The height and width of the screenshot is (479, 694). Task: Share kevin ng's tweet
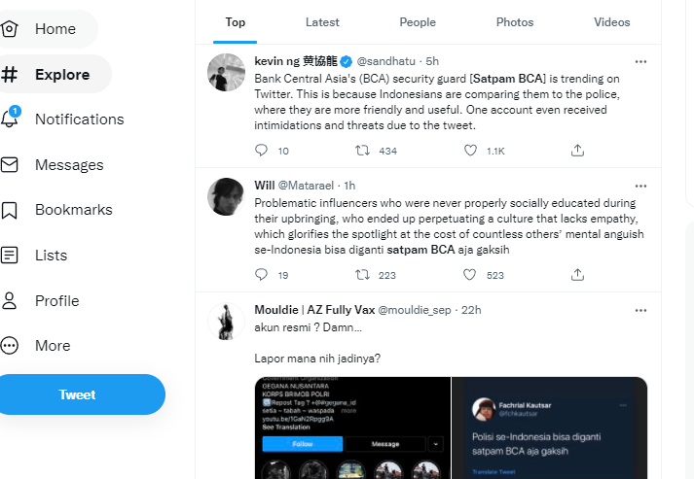pyautogui.click(x=577, y=151)
